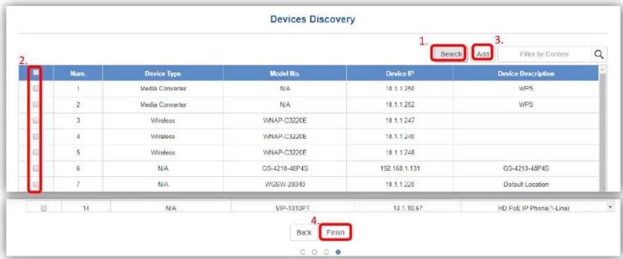Go to the second wizard step dot

point(315,252)
